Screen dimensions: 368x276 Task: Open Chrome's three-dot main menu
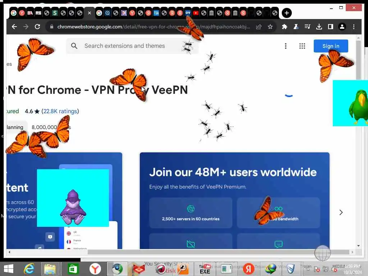[x=354, y=27]
